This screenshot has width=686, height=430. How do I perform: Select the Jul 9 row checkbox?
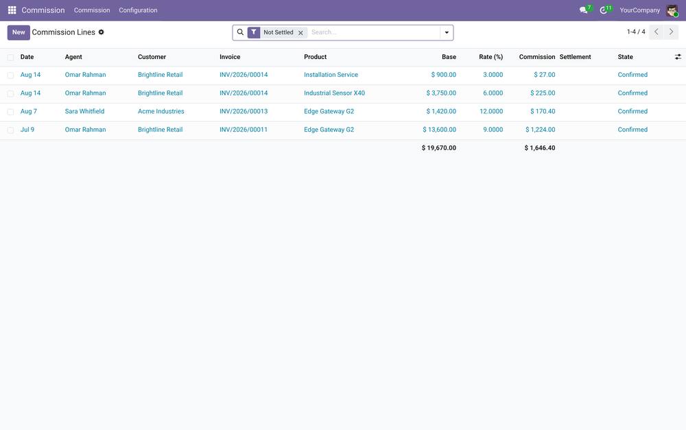click(x=10, y=130)
